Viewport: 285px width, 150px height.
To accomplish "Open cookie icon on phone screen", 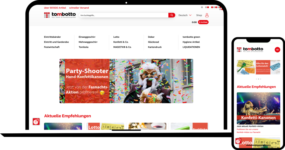I will (238, 141).
